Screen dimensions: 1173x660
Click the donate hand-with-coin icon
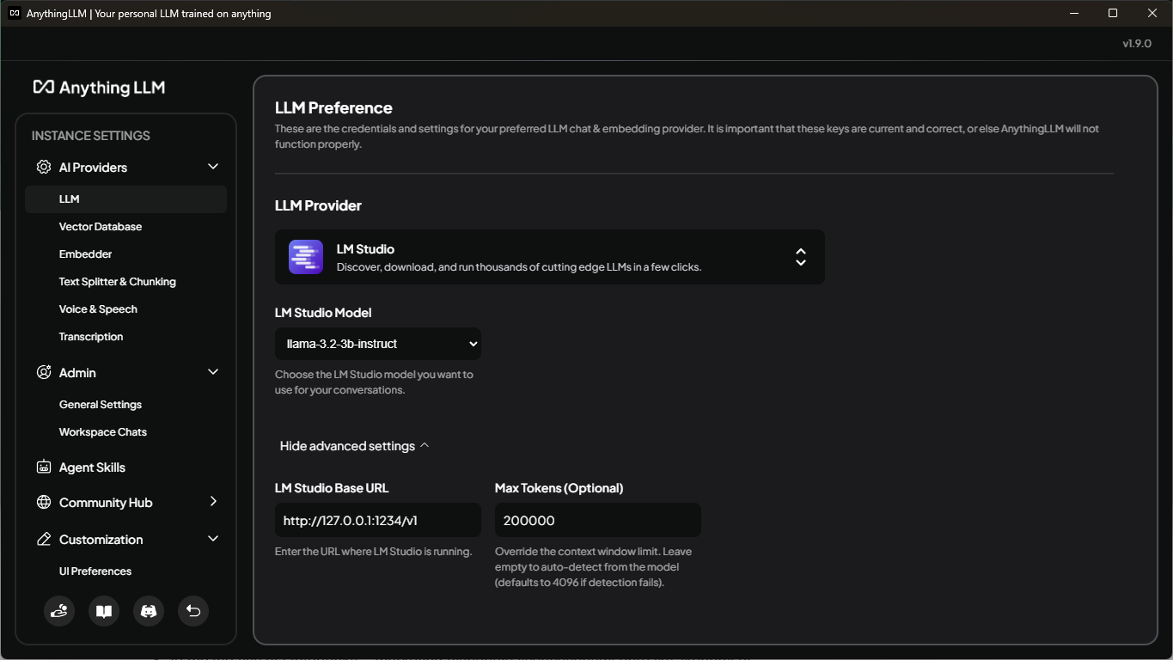59,611
